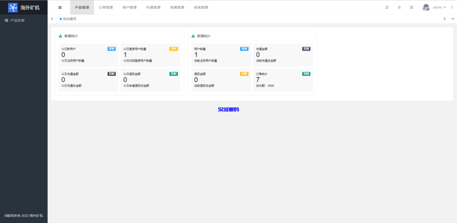Click the warning icon of right 数据统计 panel
This screenshot has width=457, height=223.
tap(193, 36)
